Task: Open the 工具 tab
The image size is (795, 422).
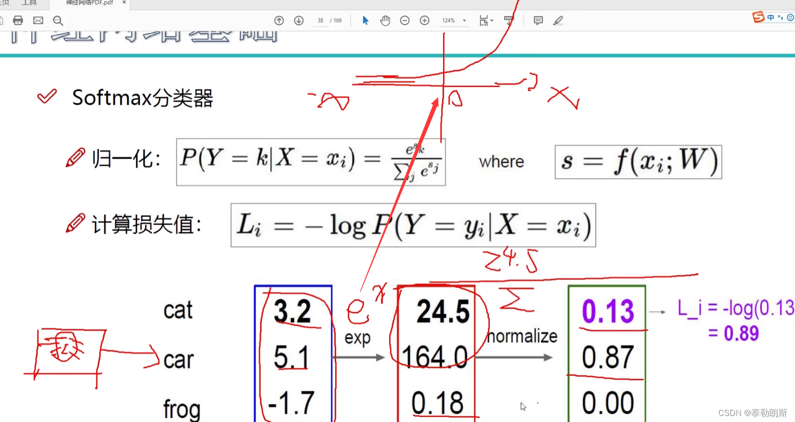Action: 29,3
